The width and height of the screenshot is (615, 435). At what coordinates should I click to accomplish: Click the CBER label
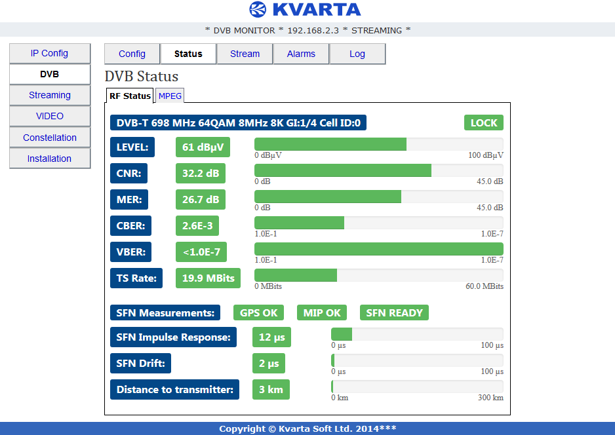tap(130, 226)
